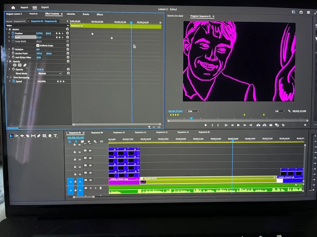Click the Program Monitor playhead marker

point(191,118)
